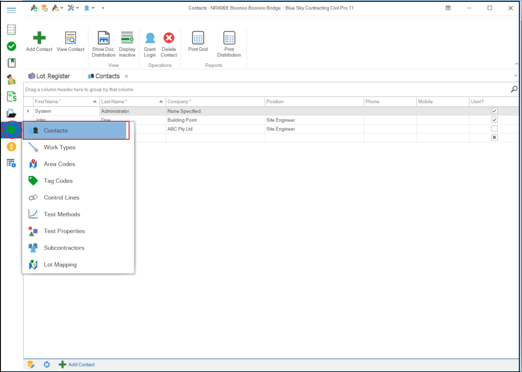
Task: Click the refresh icon in bottom bar
Action: pyautogui.click(x=47, y=364)
